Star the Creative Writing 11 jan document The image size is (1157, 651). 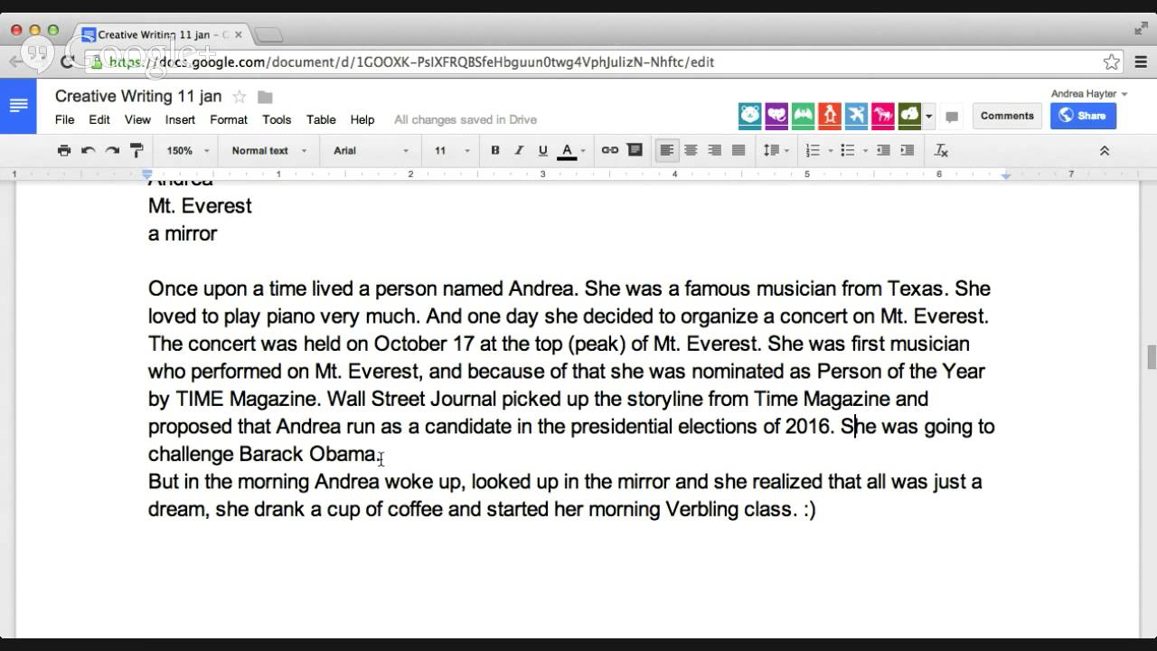pos(239,97)
